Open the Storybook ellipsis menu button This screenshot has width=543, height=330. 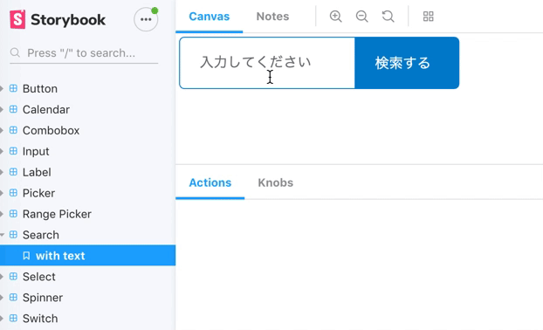146,19
